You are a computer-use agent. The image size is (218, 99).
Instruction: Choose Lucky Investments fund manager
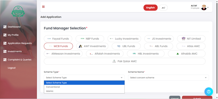pyautogui.click(x=124, y=39)
